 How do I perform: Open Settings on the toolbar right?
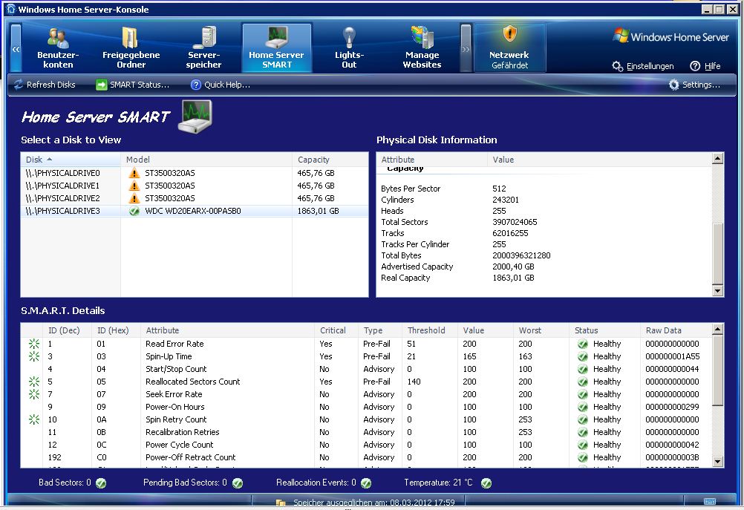pos(694,85)
